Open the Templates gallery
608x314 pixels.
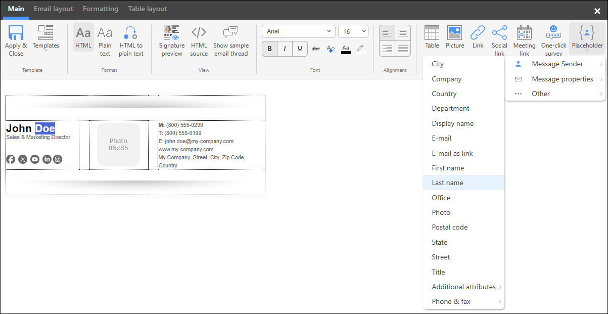(45, 39)
